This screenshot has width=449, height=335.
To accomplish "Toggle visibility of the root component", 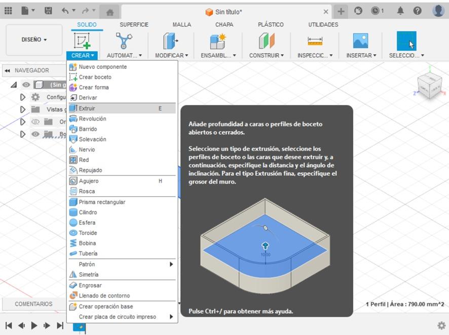I will click(26, 85).
